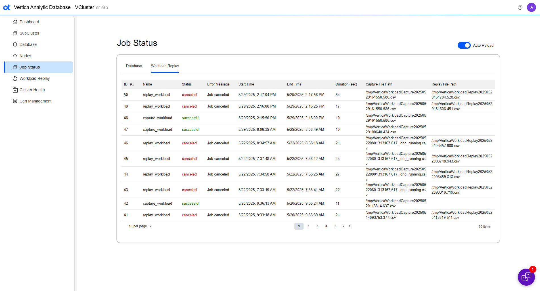The image size is (540, 291).
Task: Click the user avatar 'A'
Action: pyautogui.click(x=531, y=7)
